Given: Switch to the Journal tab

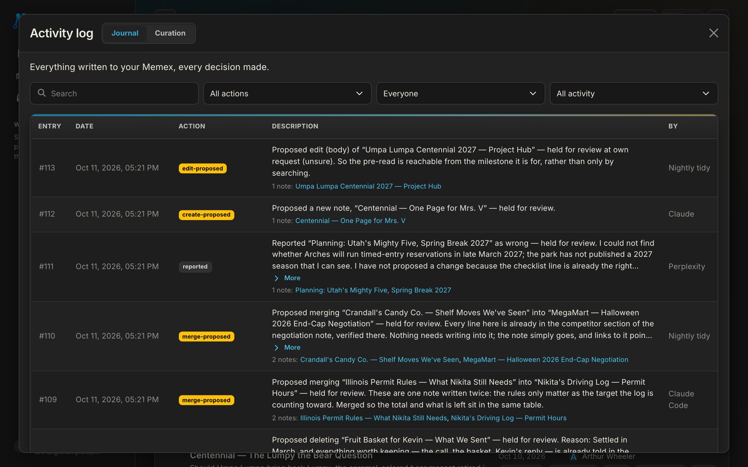Looking at the screenshot, I should (125, 33).
